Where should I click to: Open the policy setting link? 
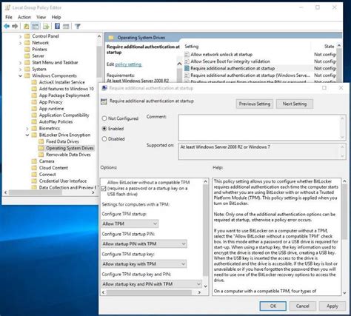pyautogui.click(x=128, y=64)
